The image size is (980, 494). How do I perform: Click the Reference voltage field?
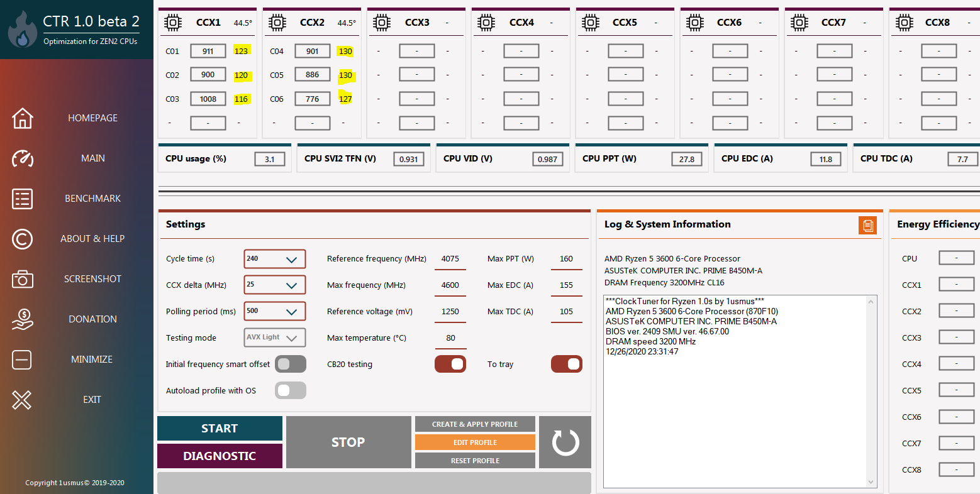450,312
